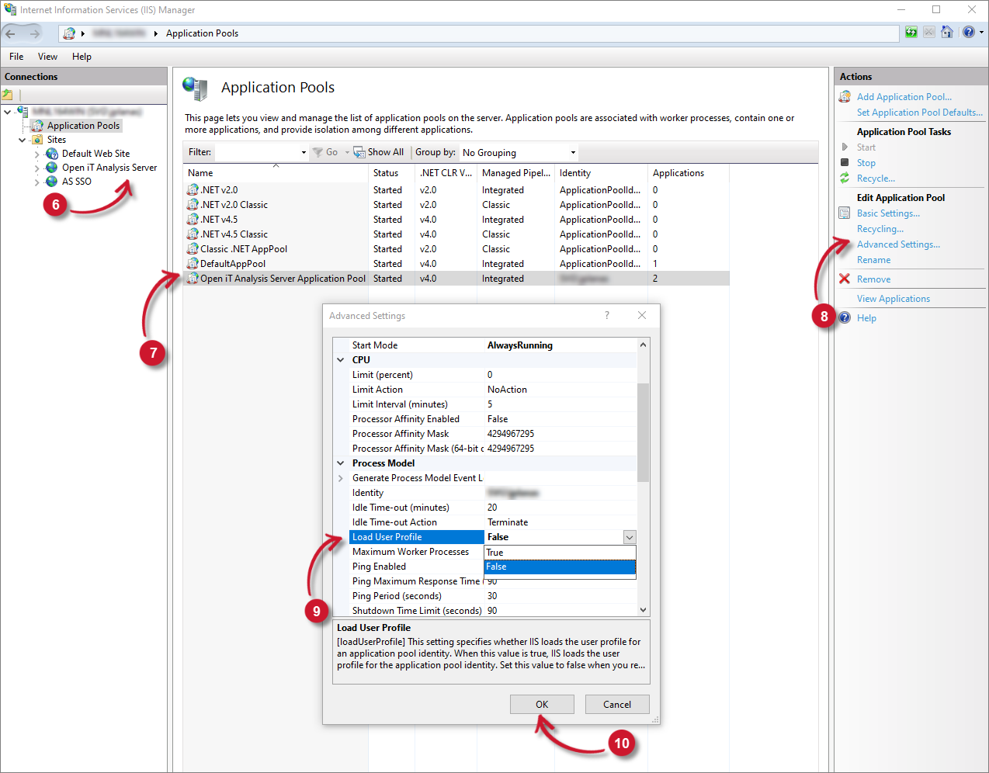989x773 pixels.
Task: Click the DefaultAppPool row icon
Action: 193,263
